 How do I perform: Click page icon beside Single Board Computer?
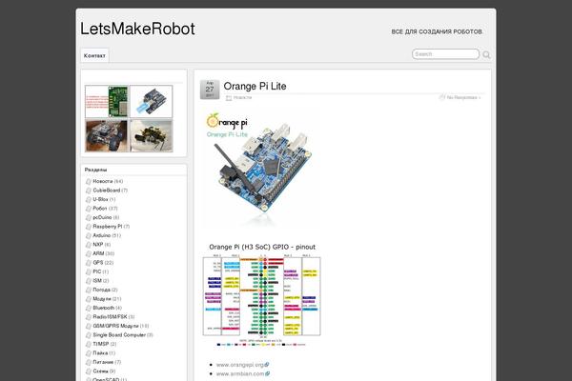(x=89, y=335)
